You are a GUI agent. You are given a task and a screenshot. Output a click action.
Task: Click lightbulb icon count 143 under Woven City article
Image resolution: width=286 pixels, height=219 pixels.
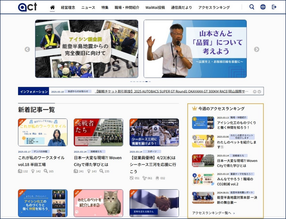pos(88,171)
